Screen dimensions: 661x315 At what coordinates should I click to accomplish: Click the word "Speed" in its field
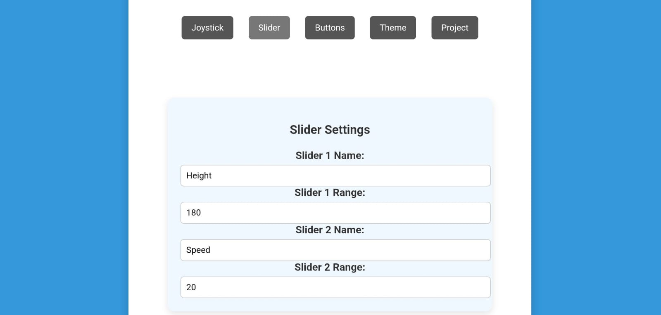click(x=198, y=250)
